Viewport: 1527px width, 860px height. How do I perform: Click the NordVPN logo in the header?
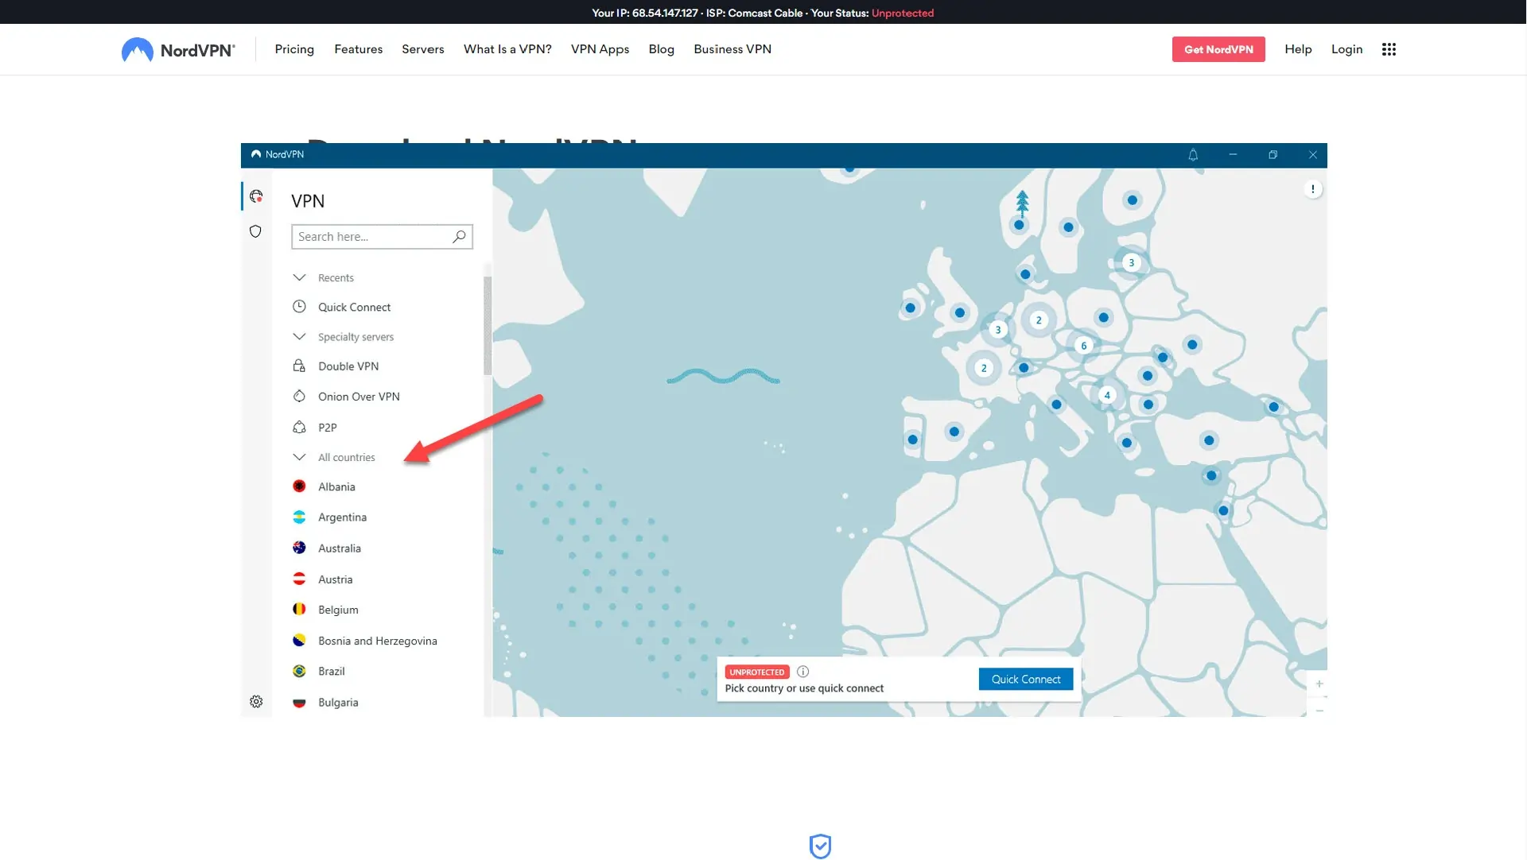(x=178, y=49)
